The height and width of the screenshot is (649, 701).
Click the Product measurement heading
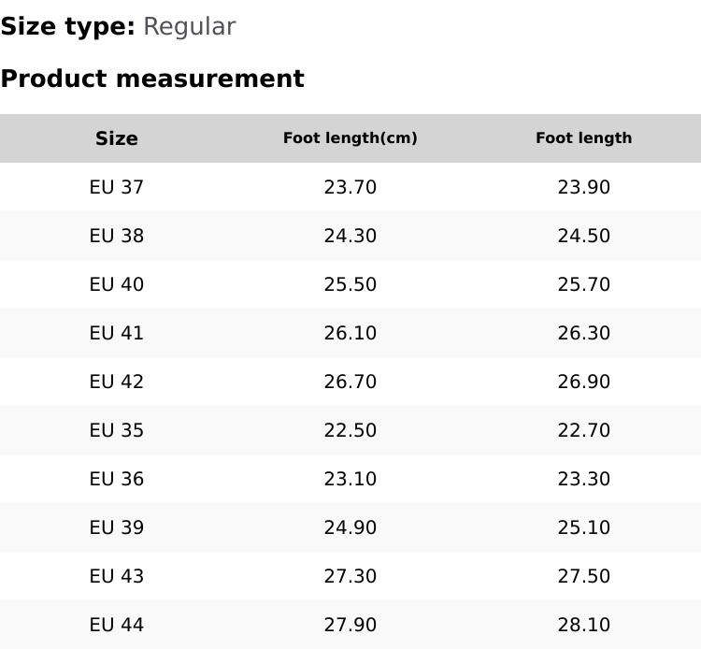click(x=152, y=79)
